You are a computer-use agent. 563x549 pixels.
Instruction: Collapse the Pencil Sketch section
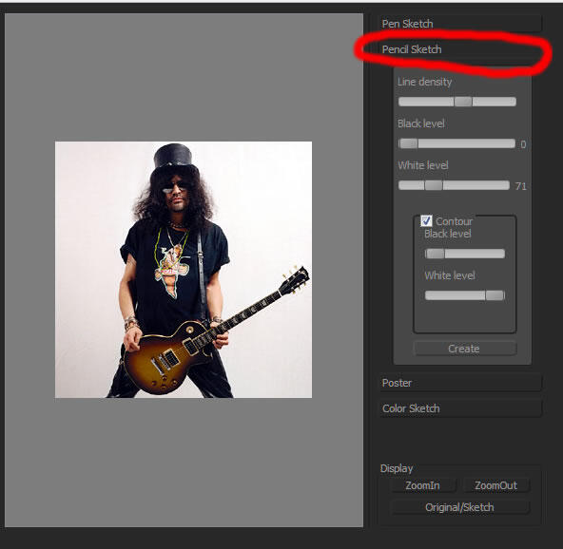tap(460, 49)
